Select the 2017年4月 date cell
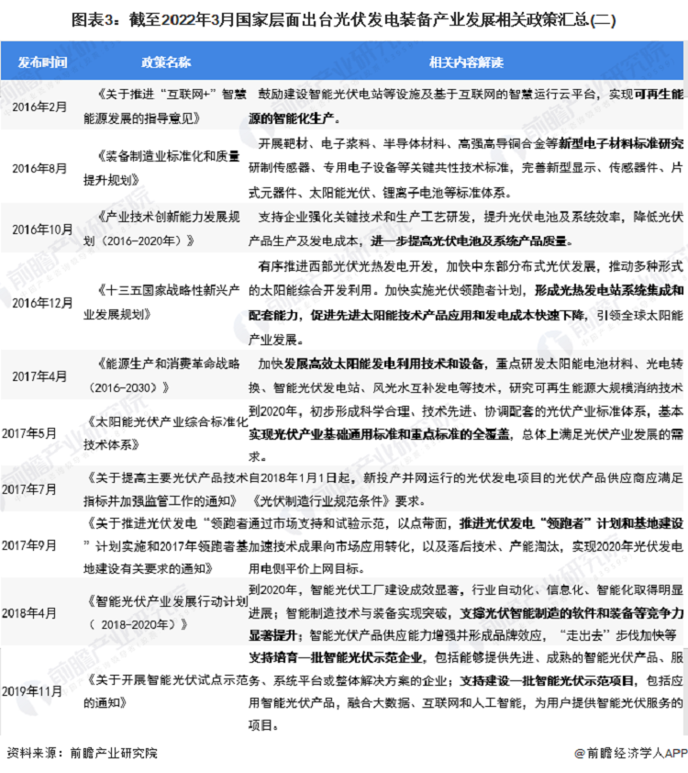Viewport: 688px width, 773px height. tap(39, 376)
